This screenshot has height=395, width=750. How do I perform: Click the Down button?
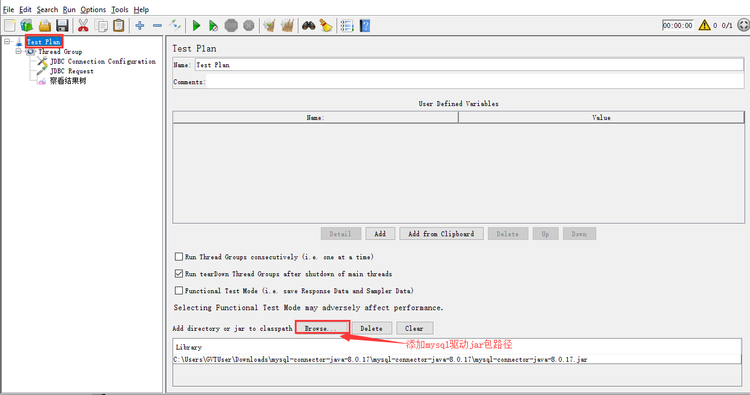point(579,234)
